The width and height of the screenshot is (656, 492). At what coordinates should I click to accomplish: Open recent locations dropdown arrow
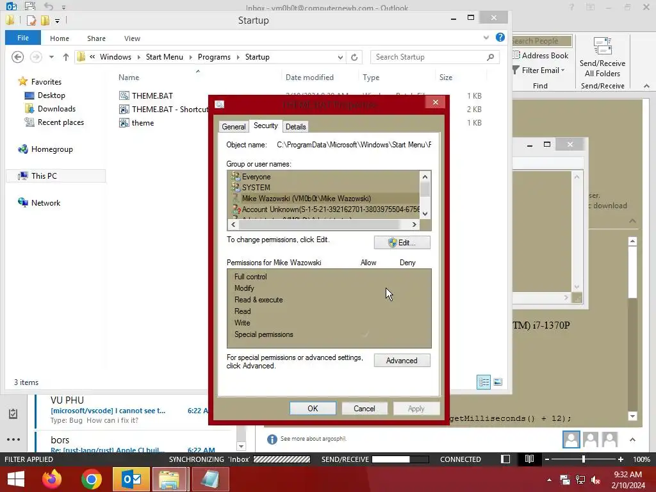(x=51, y=57)
